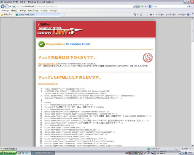Click the search magnifier icon
This screenshot has width=194, height=155.
pyautogui.click(x=189, y=6)
